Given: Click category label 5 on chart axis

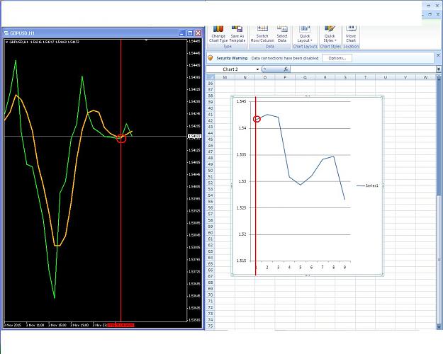Looking at the screenshot, I should [x=300, y=267].
